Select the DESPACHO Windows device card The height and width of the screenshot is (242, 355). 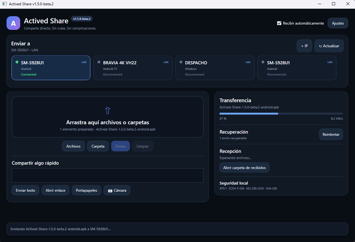[x=215, y=68]
